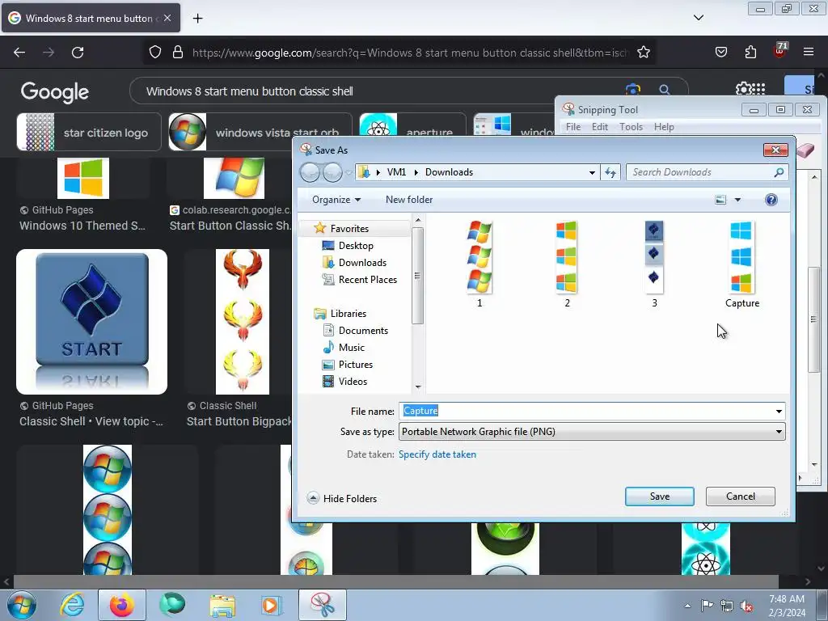The width and height of the screenshot is (828, 621).
Task: Expand address bar previous locations dropdown
Action: pos(592,172)
